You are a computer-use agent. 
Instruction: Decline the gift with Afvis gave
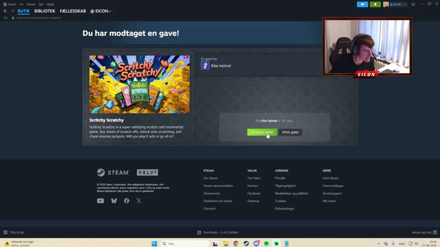tap(290, 132)
